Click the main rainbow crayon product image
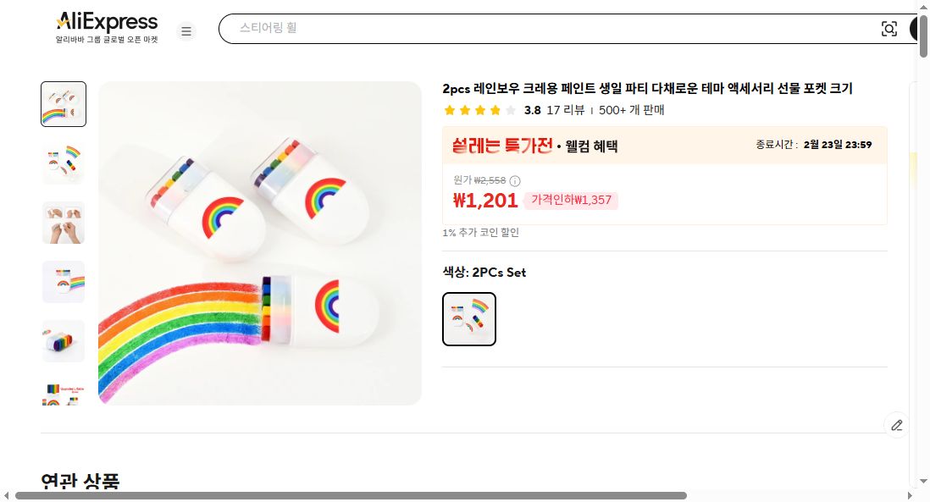 [260, 242]
